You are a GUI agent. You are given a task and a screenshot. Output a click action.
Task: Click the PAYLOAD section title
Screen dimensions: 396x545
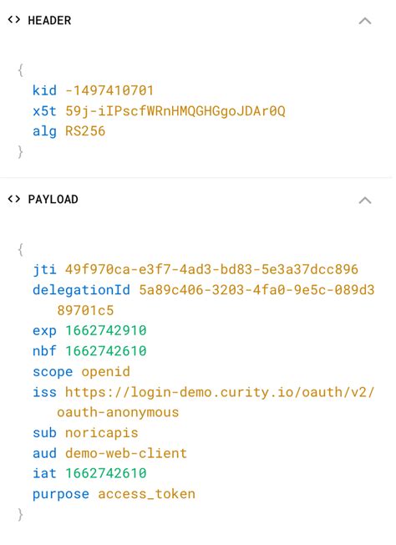click(53, 199)
